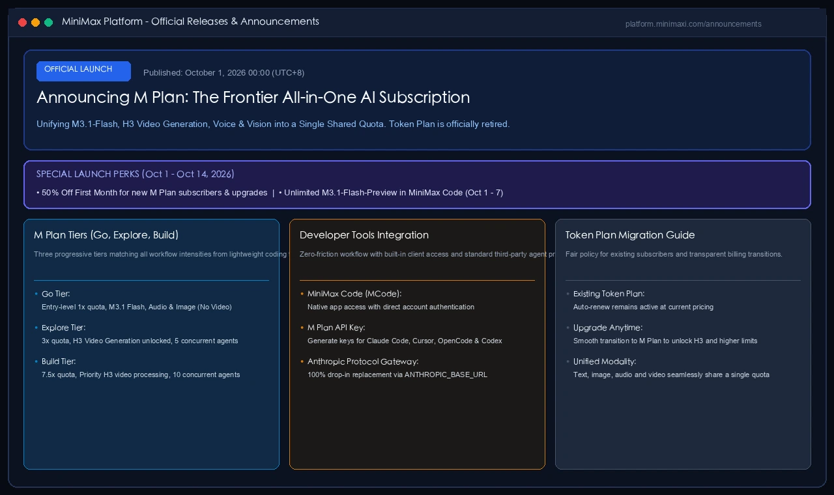Click the 'MiniMax Code (MCode):' item
Viewport: 834px width, 495px height.
click(354, 294)
